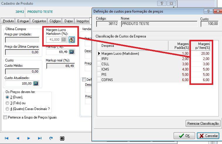Click calculator icon in Markup (%) field
222x144 pixels.
pos(72,52)
